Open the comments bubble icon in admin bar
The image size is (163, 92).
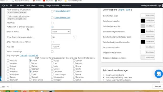tap(11, 6)
